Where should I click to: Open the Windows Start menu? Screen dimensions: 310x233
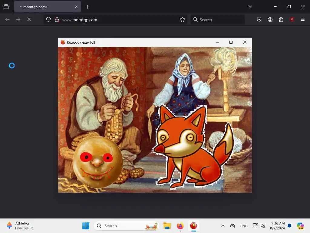pyautogui.click(x=86, y=226)
